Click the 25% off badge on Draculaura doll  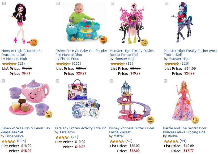34,42
